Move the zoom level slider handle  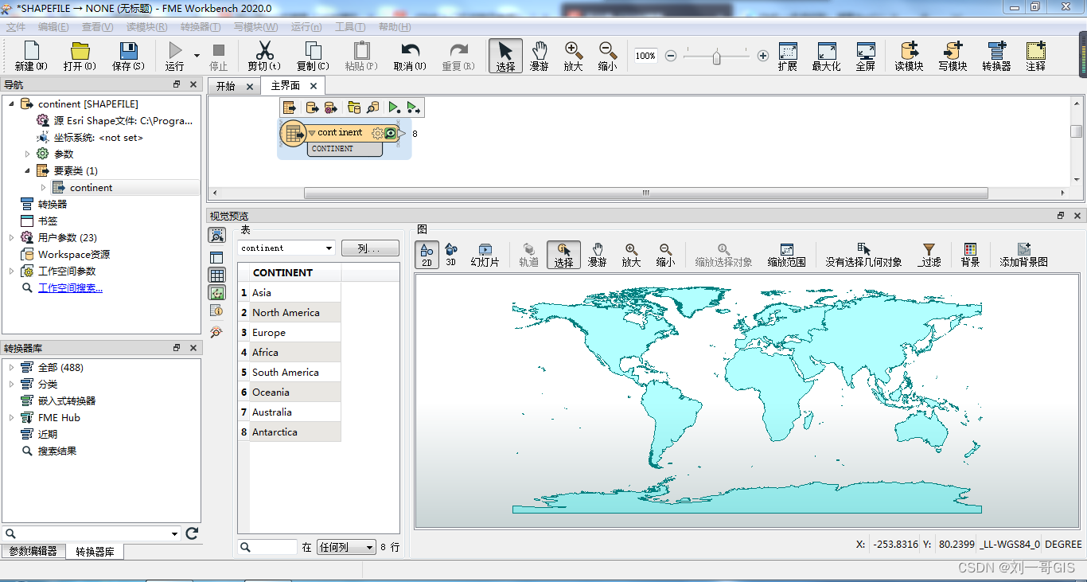coord(716,57)
